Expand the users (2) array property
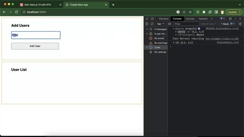This screenshot has height=137, width=244. click(x=176, y=32)
